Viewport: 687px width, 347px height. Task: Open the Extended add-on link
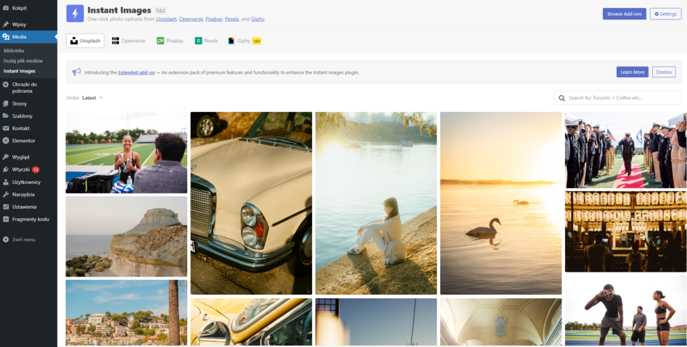[x=136, y=72]
